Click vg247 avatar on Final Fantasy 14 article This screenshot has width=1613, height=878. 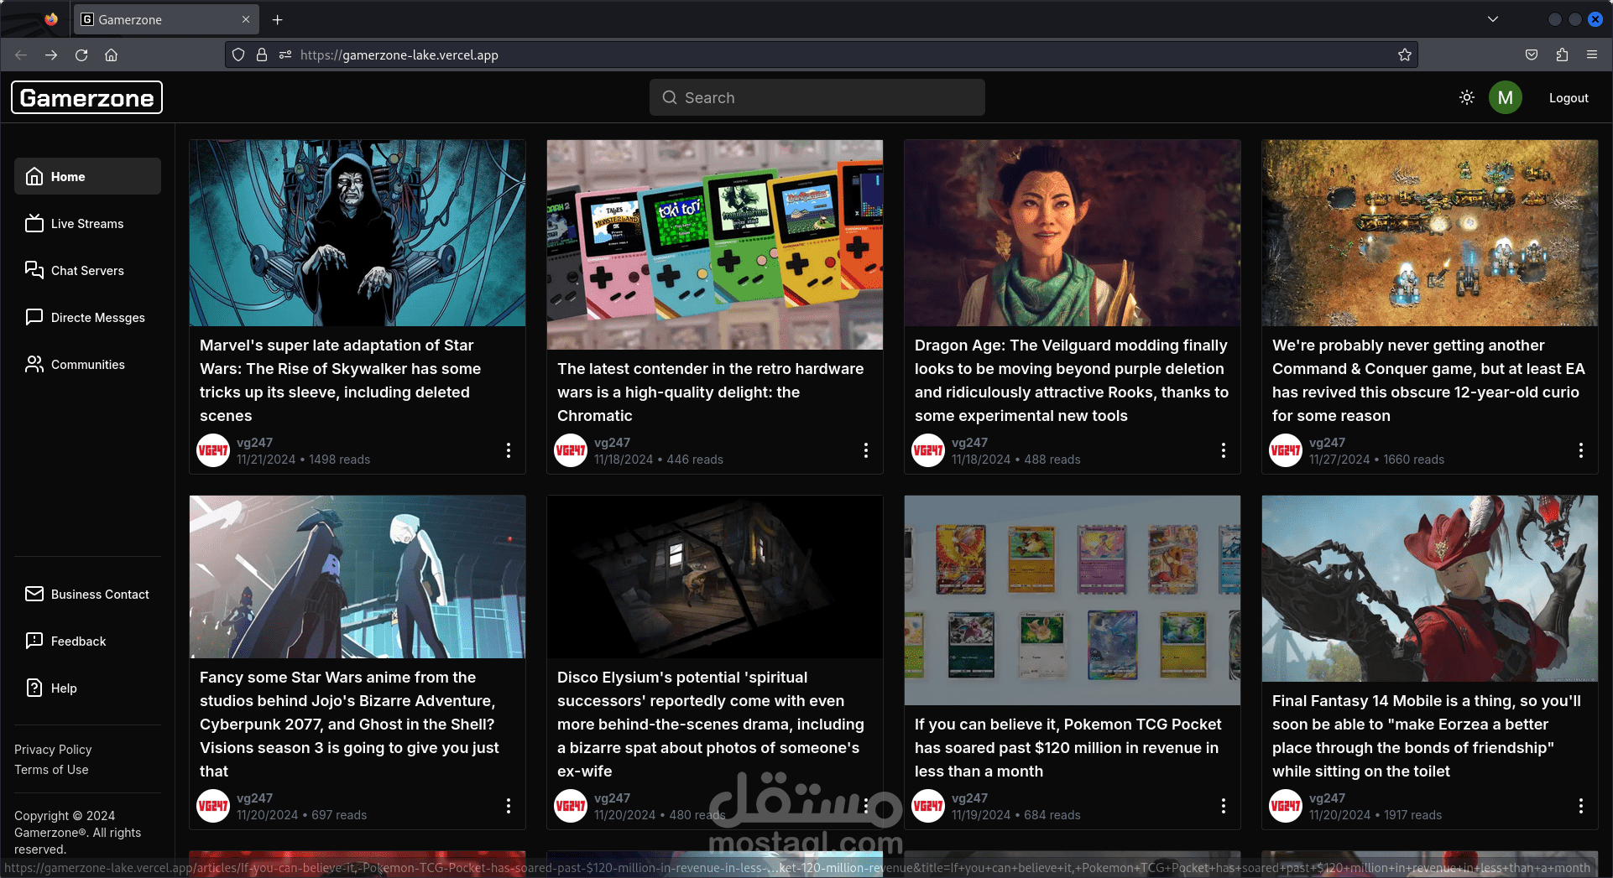[1286, 806]
